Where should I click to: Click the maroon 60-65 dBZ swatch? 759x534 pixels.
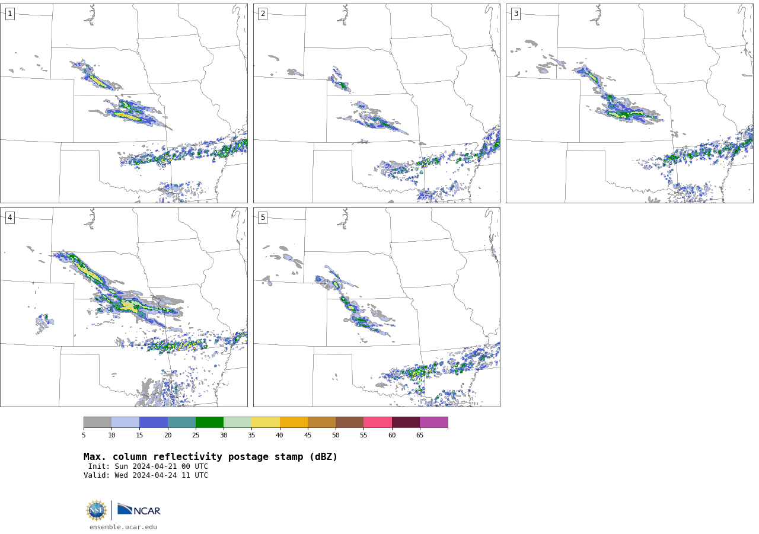coord(406,422)
